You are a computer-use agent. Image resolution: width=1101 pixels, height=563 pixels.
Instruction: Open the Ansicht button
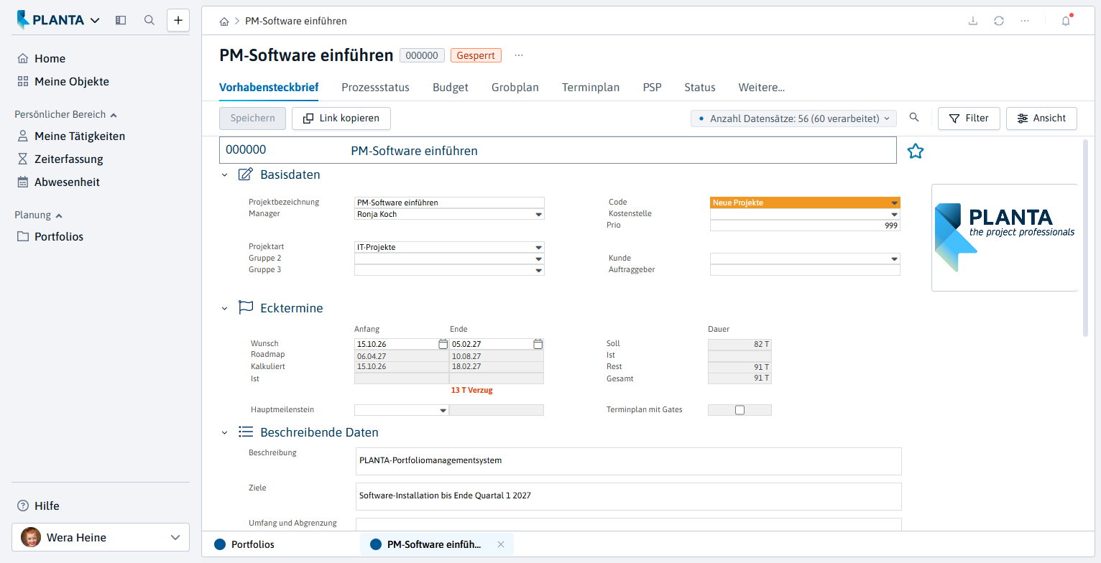[1041, 118]
